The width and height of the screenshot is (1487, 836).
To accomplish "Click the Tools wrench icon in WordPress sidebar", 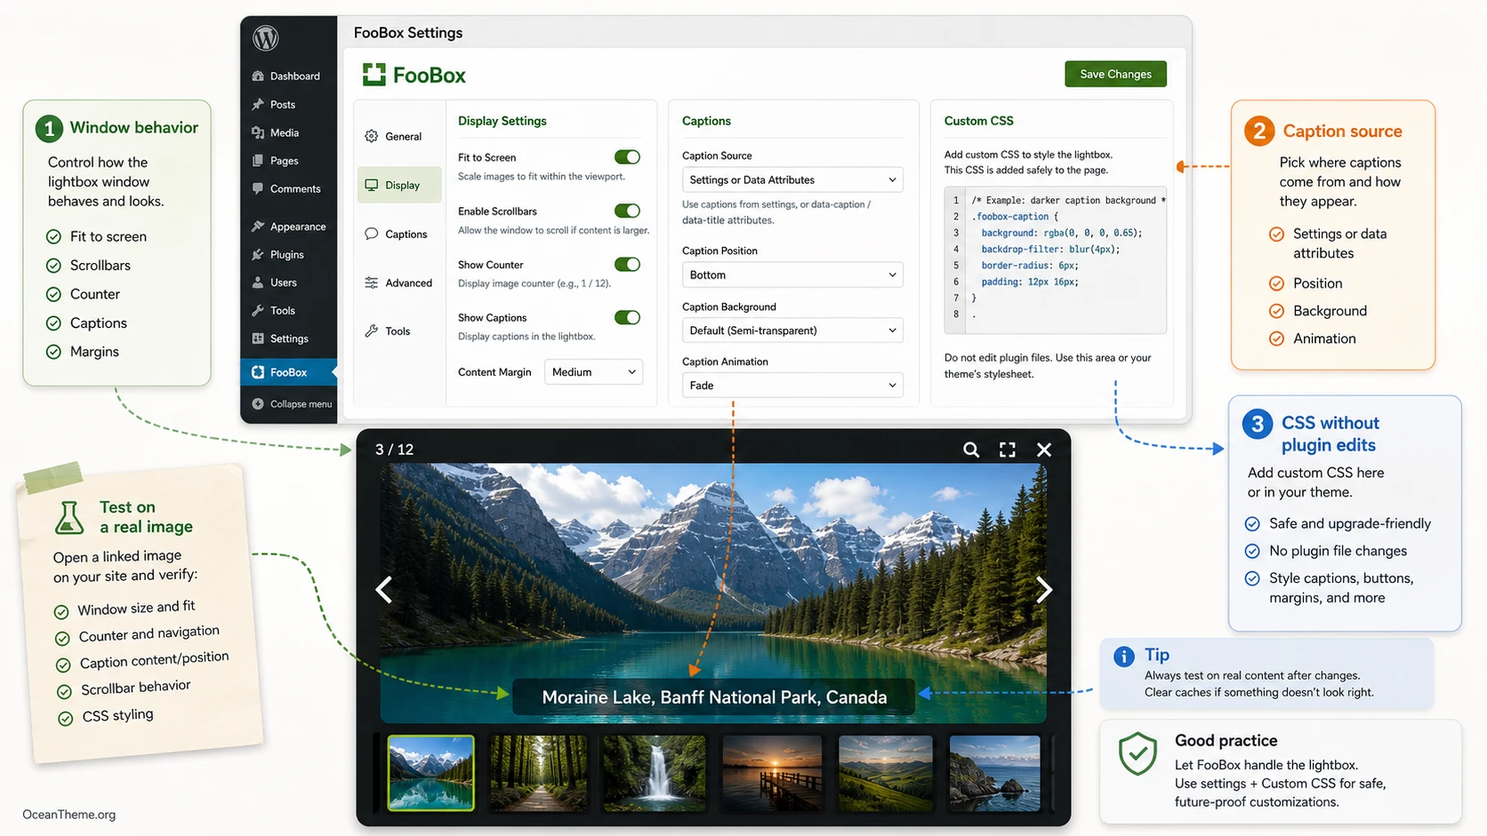I will click(258, 310).
